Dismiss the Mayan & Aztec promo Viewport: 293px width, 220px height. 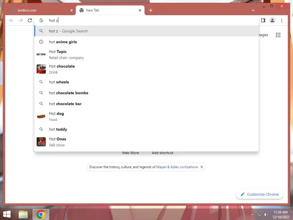[x=202, y=167]
